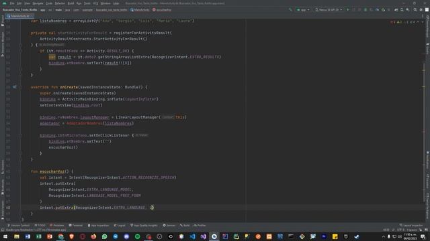Open the Run menu
Image resolution: width=430 pixels, height=241 pixels.
[x=79, y=3]
